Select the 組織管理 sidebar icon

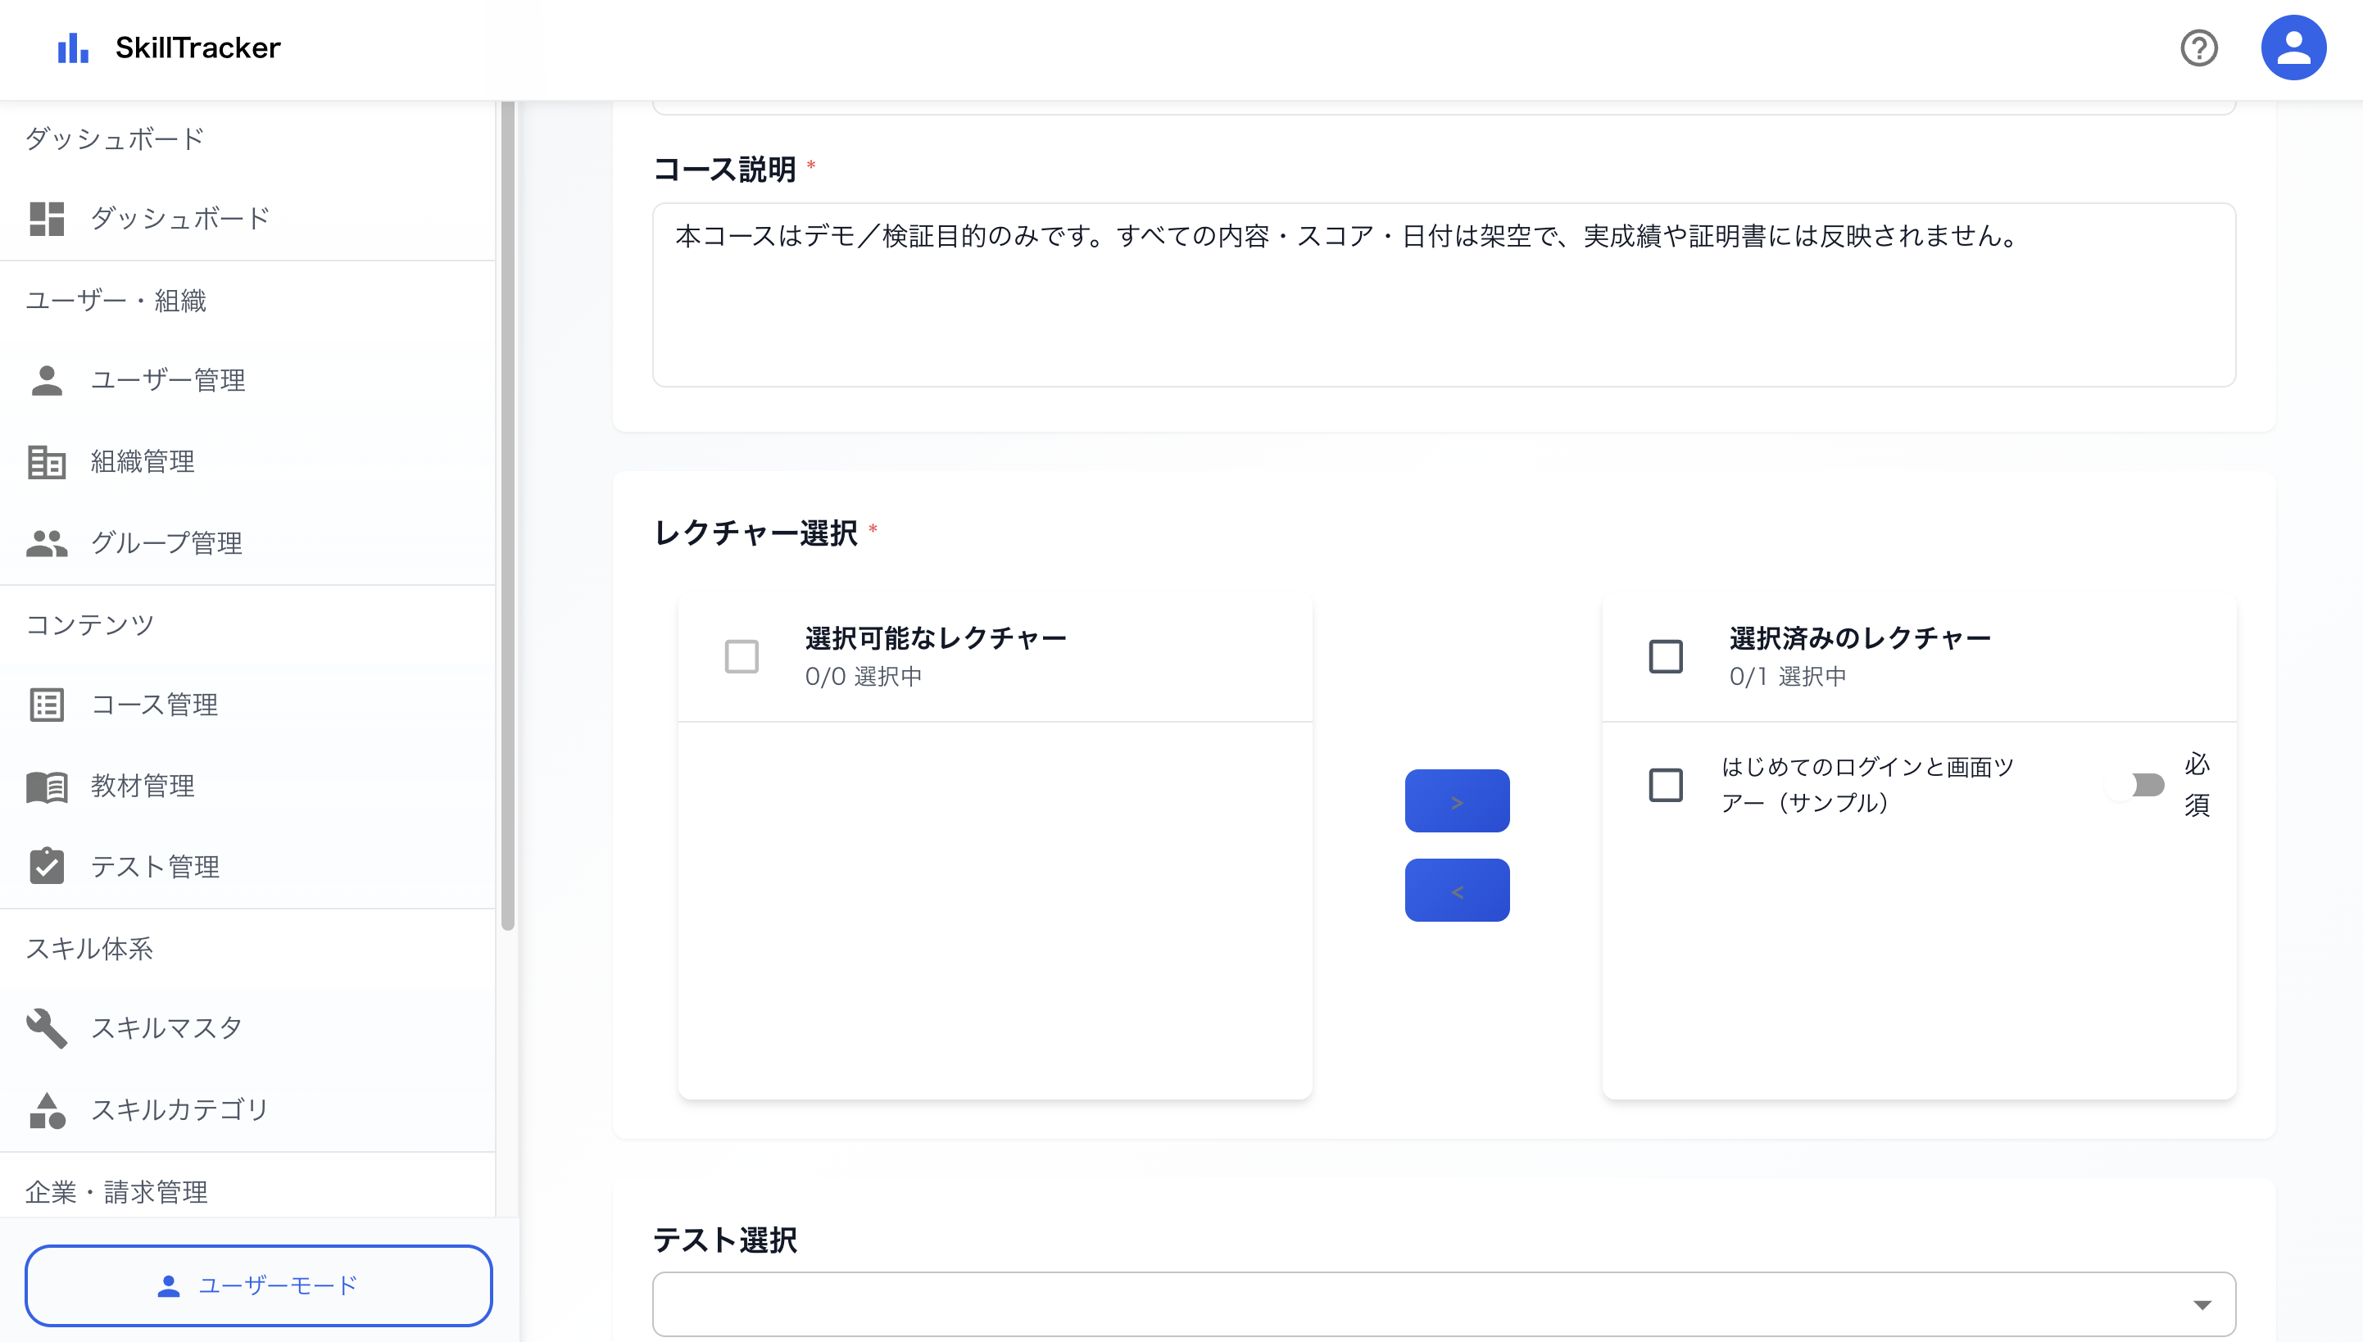[47, 462]
